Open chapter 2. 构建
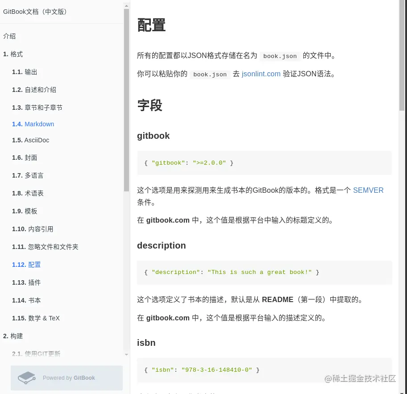Image resolution: width=407 pixels, height=394 pixels. coord(13,336)
